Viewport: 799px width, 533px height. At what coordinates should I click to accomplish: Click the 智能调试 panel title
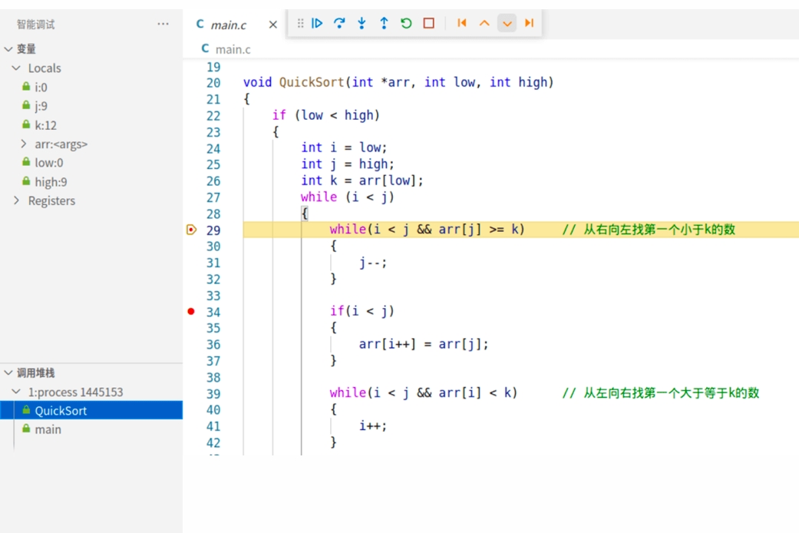click(x=35, y=25)
